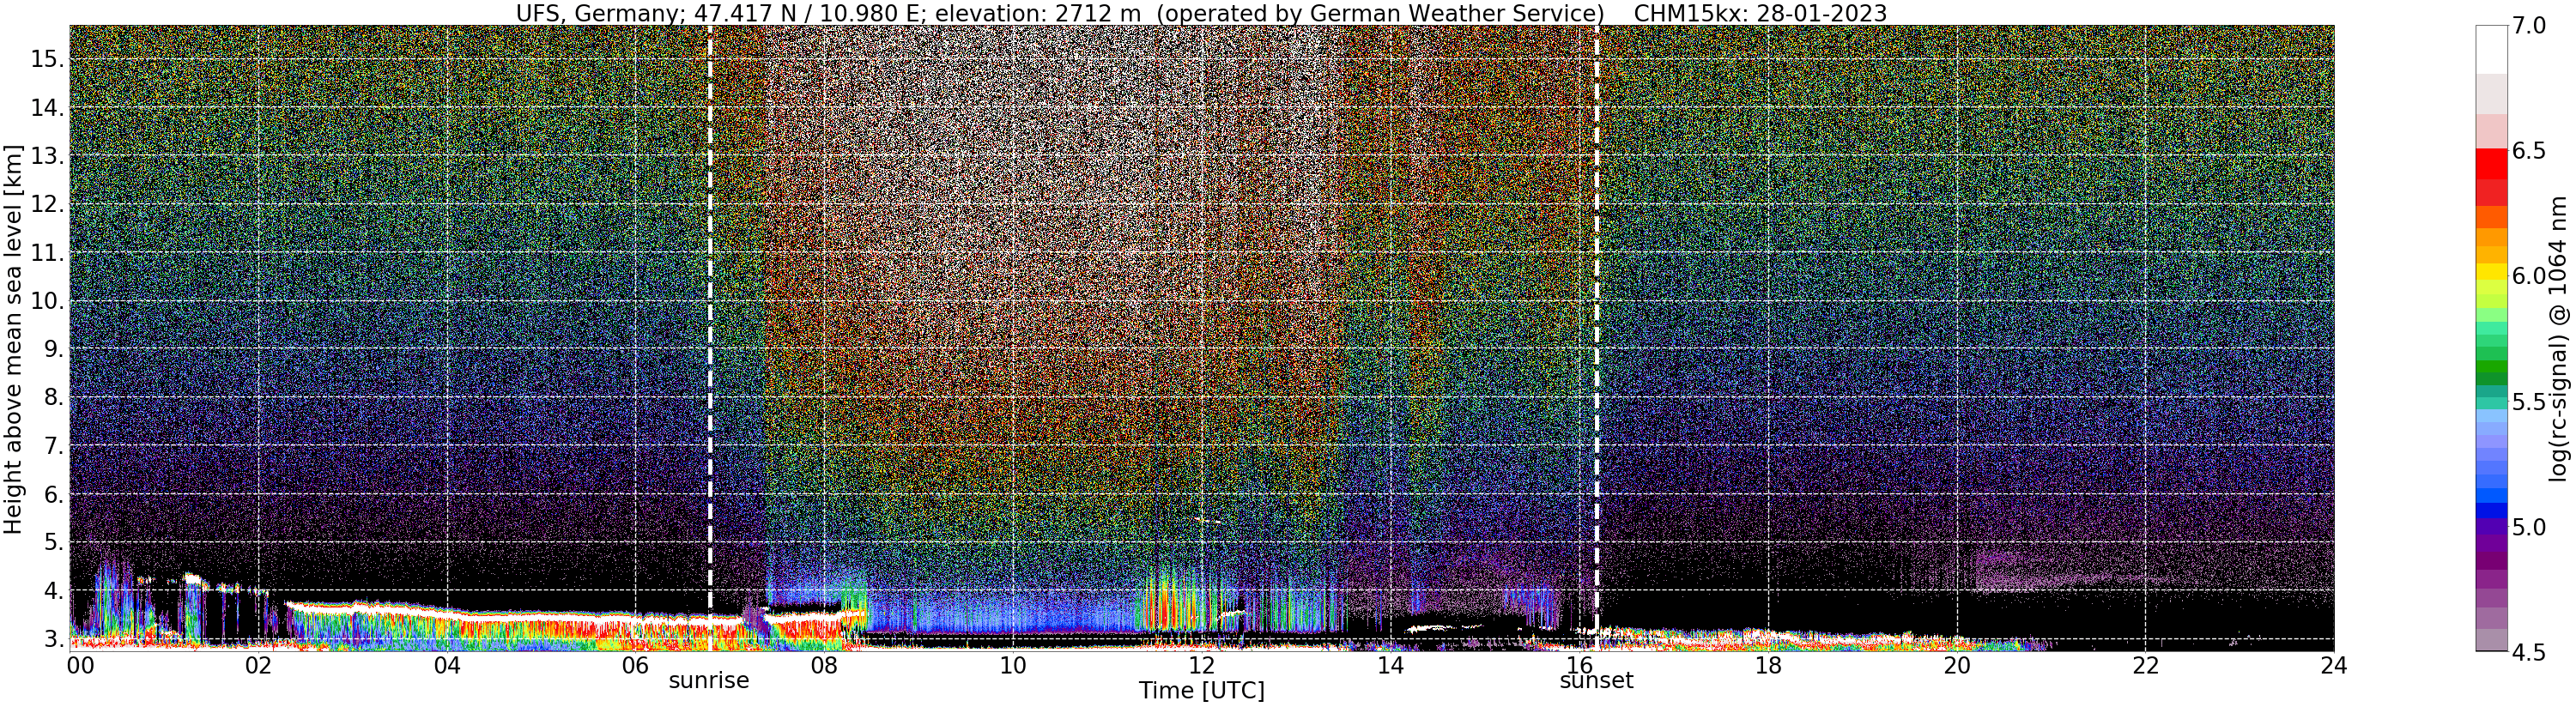This screenshot has height=707, width=2576.
Task: Click the x-axis tick label 06
Action: click(x=635, y=666)
